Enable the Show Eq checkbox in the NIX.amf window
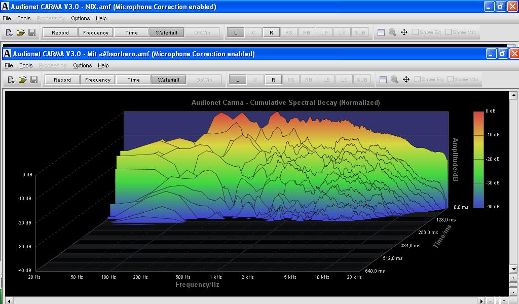The height and width of the screenshot is (304, 519). pyautogui.click(x=416, y=32)
